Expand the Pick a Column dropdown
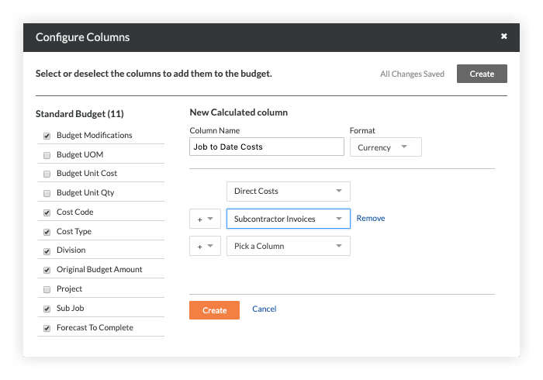The width and height of the screenshot is (543, 380). point(288,246)
